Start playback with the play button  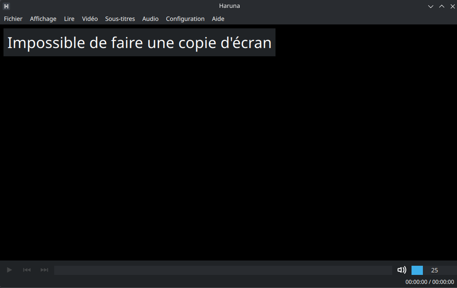[x=9, y=270]
